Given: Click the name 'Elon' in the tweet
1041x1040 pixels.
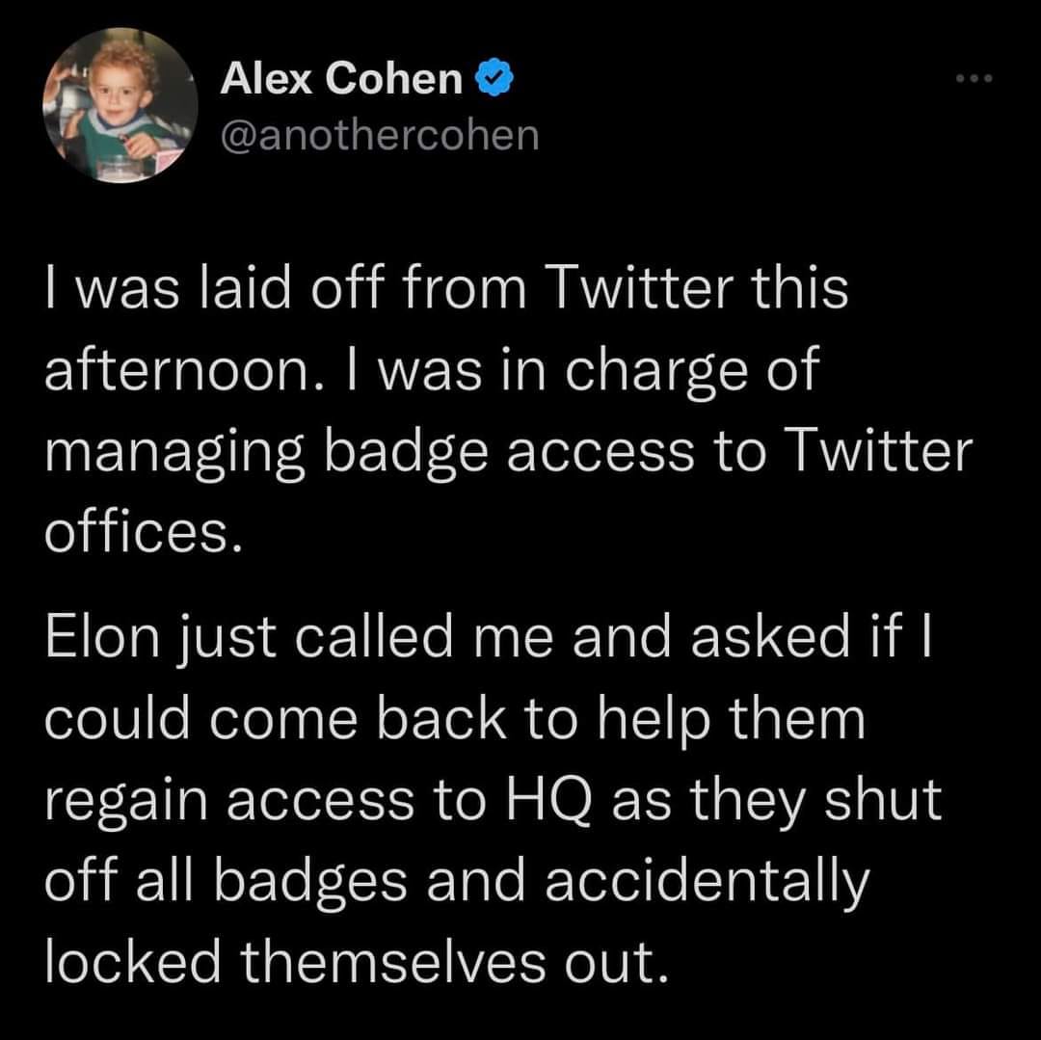Looking at the screenshot, I should [x=102, y=636].
